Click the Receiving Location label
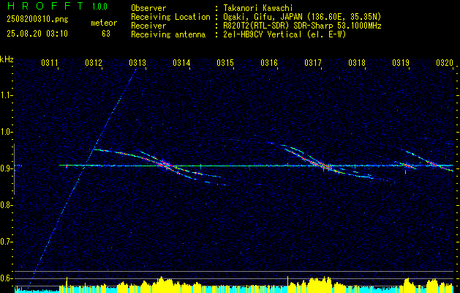Viewport: 460px width, 293px height. click(x=170, y=17)
